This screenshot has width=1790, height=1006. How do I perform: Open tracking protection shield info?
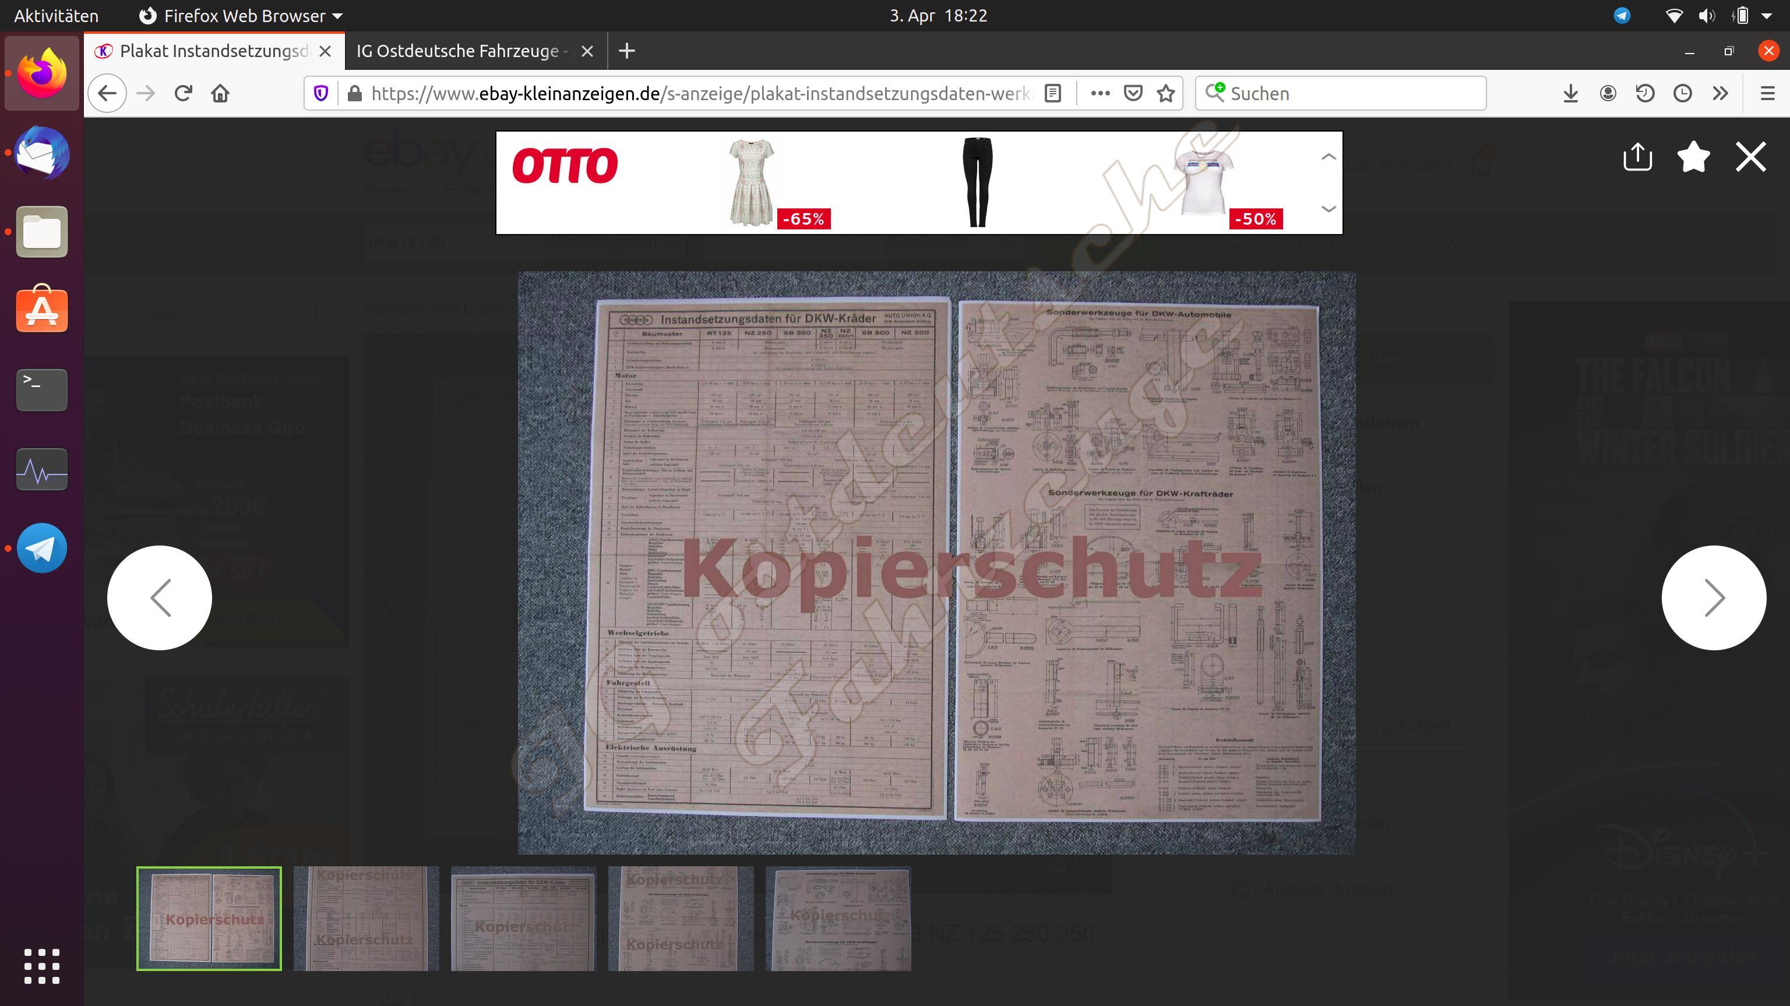click(x=321, y=93)
